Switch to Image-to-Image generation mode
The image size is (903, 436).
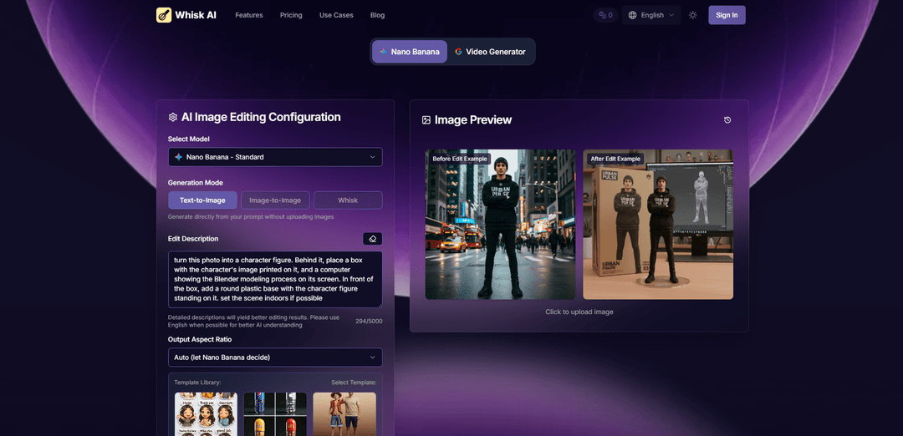(x=275, y=200)
